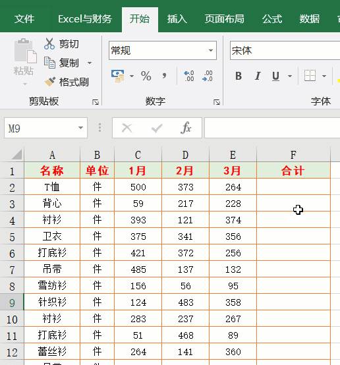The height and width of the screenshot is (365, 340).
Task: Click the formula bar Enter checkmark
Action: click(x=157, y=128)
